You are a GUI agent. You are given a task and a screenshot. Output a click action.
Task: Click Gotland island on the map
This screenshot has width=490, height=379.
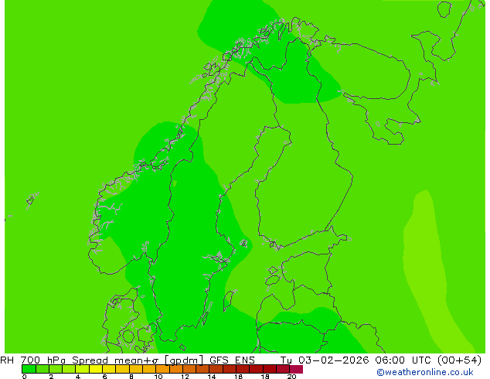click(x=229, y=301)
